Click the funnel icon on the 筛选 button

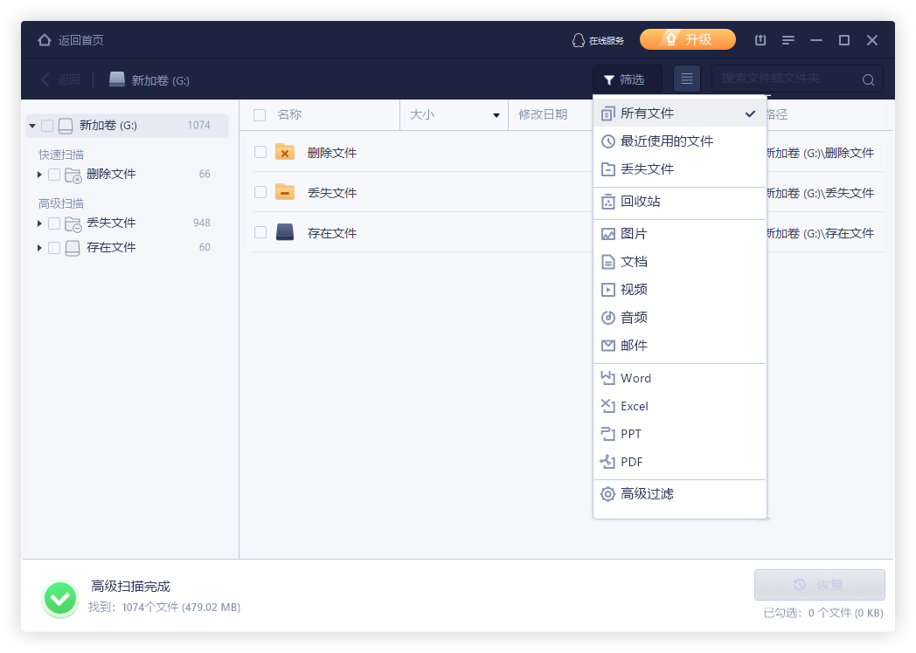610,79
